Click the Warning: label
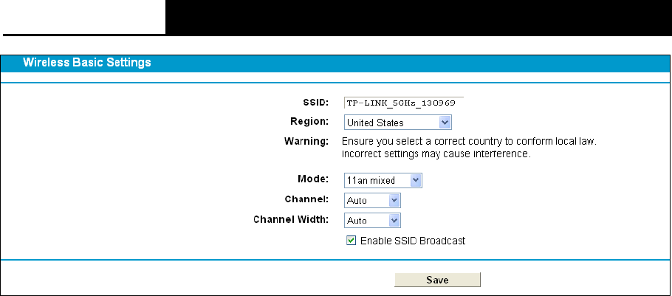 (306, 141)
